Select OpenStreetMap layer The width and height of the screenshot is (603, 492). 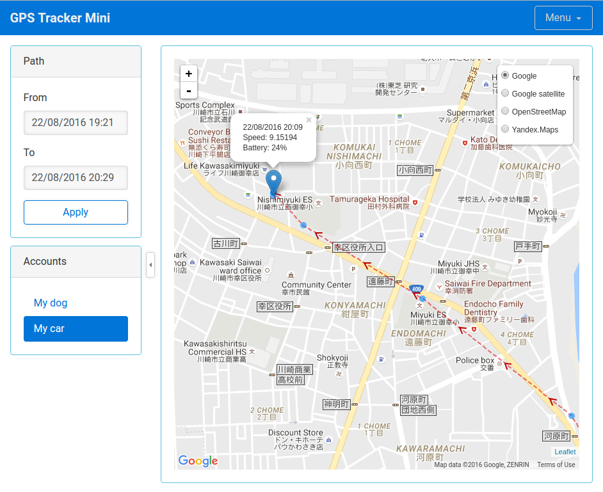pos(505,111)
